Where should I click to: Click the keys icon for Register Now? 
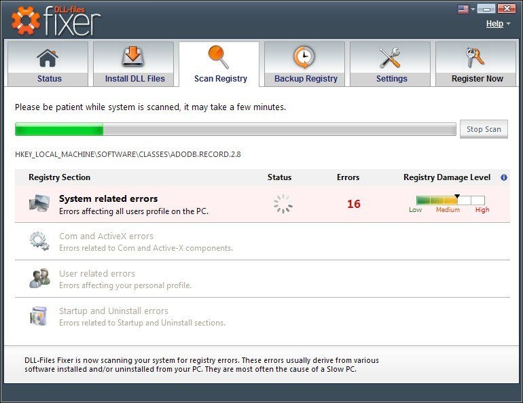pos(475,57)
